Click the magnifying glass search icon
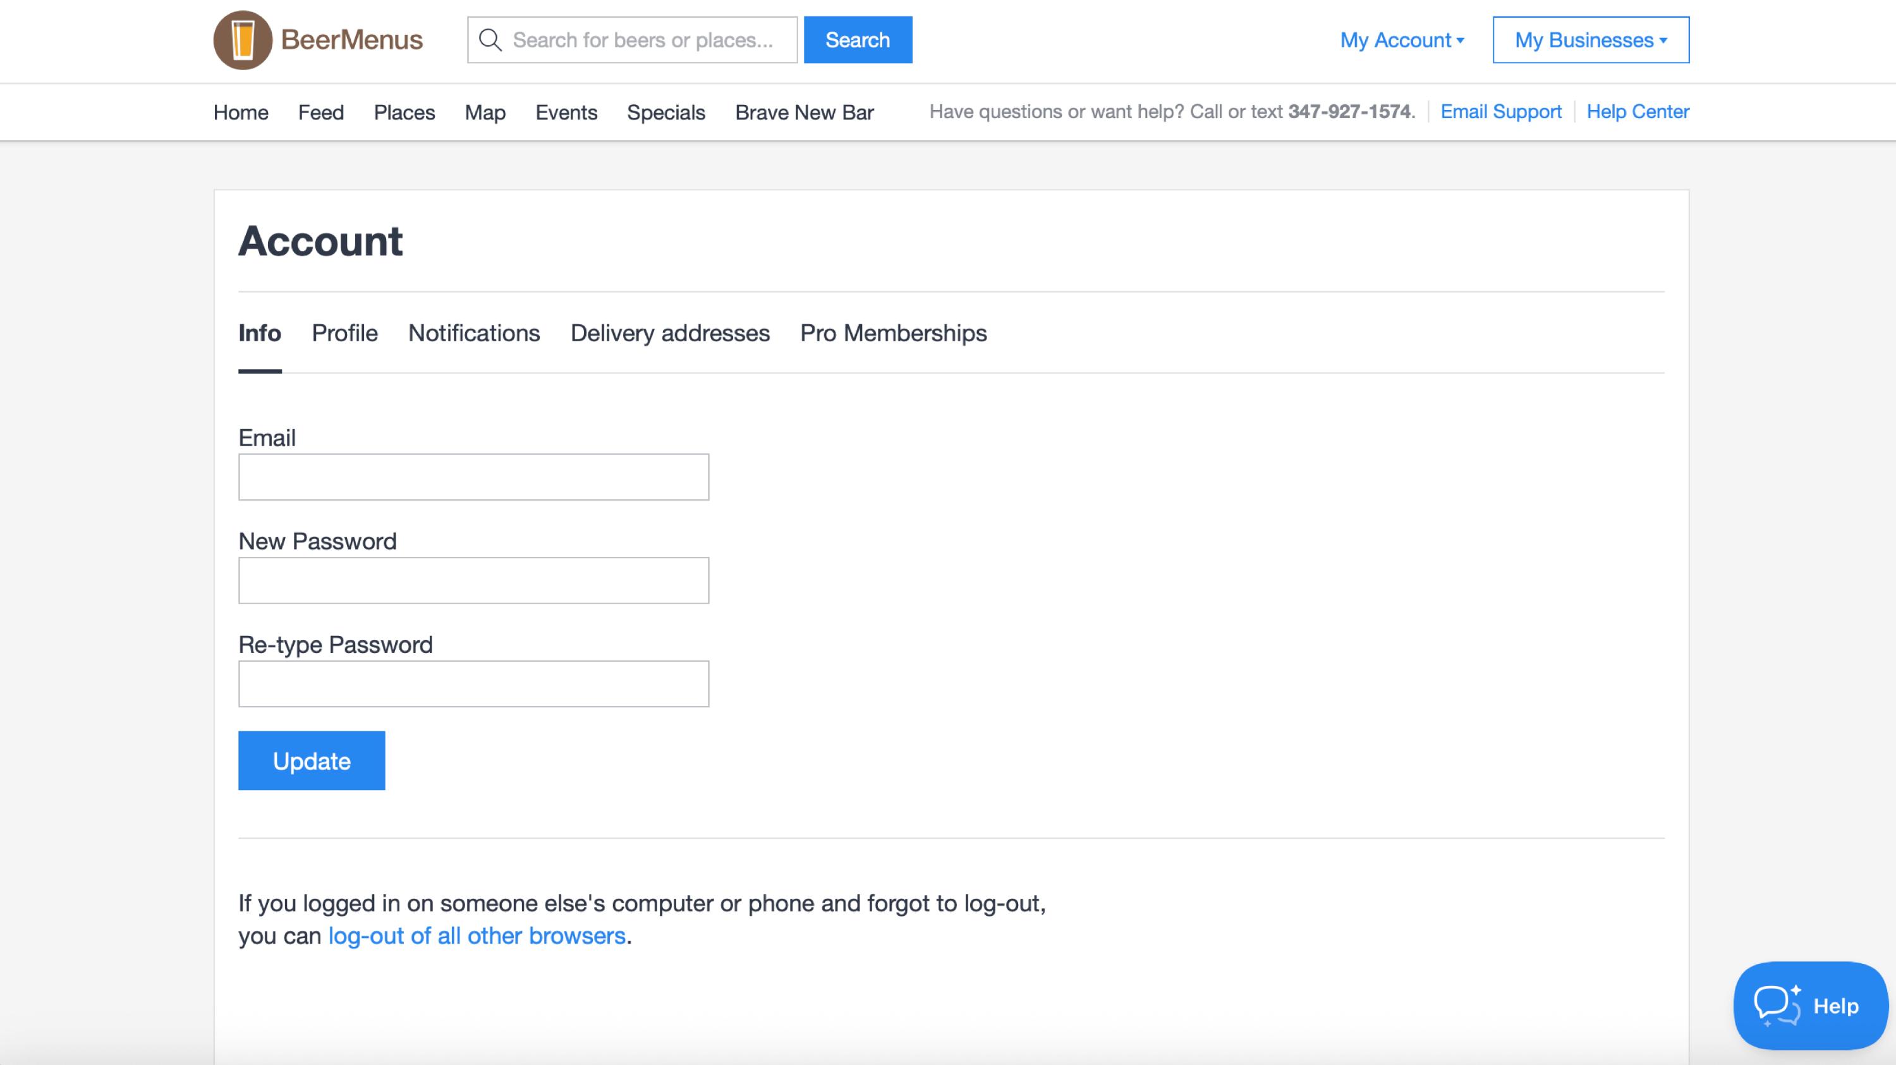The width and height of the screenshot is (1896, 1065). 490,40
